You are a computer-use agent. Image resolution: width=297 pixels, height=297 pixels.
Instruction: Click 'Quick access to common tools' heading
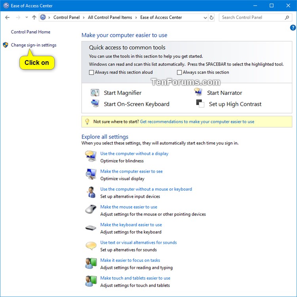tap(127, 47)
